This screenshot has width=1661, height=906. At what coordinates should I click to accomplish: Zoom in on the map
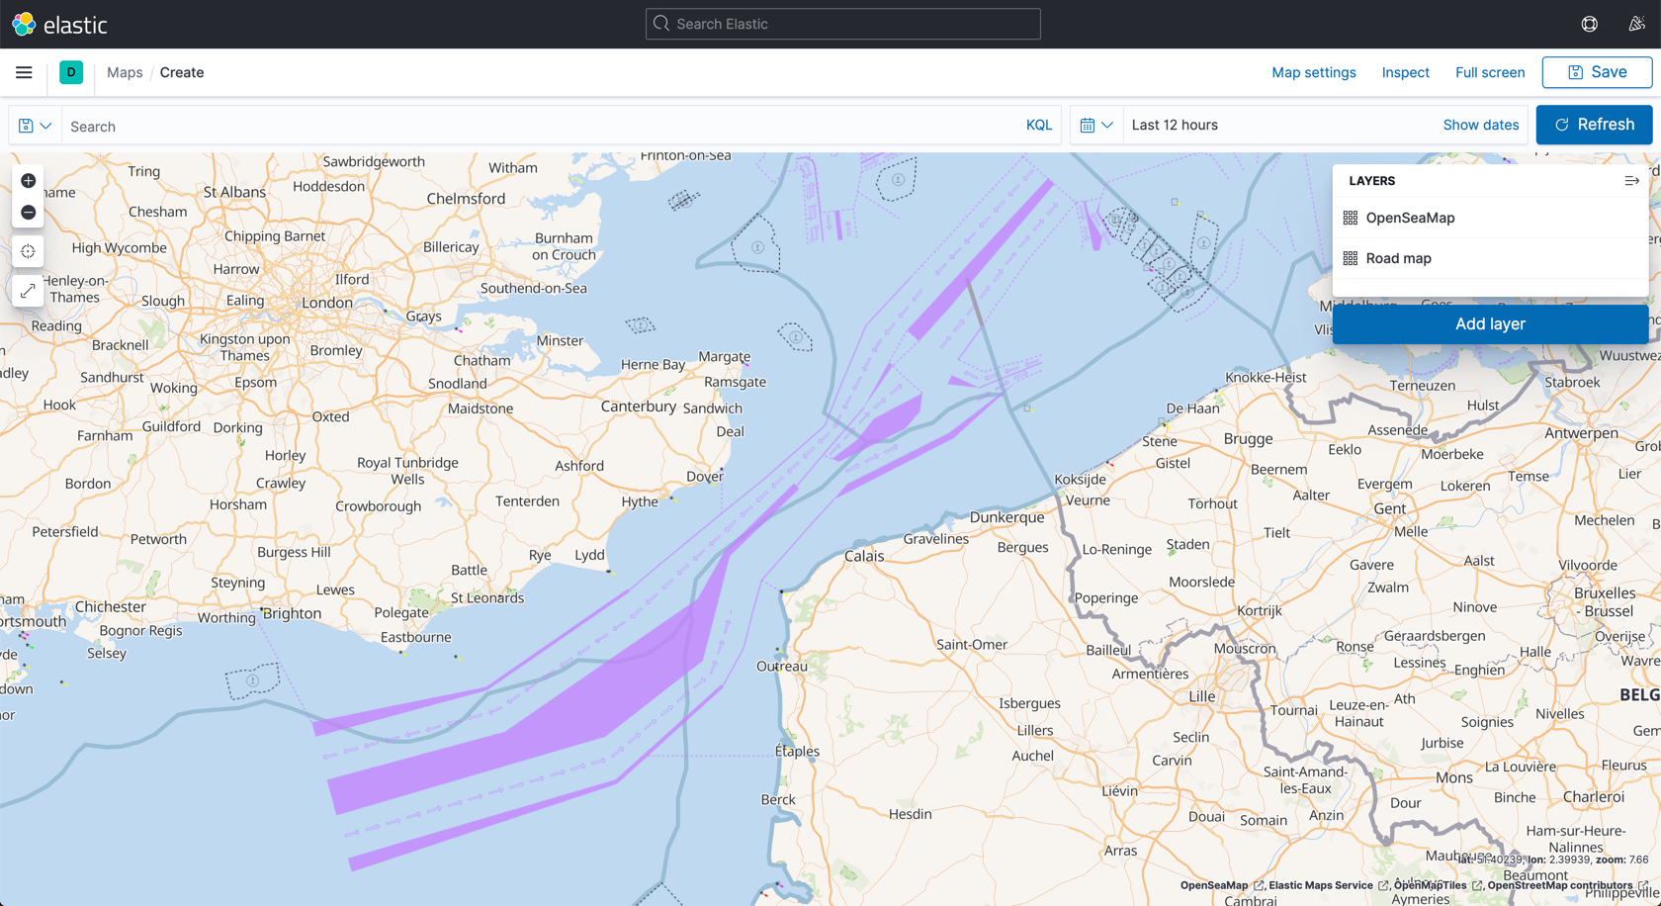click(x=29, y=181)
